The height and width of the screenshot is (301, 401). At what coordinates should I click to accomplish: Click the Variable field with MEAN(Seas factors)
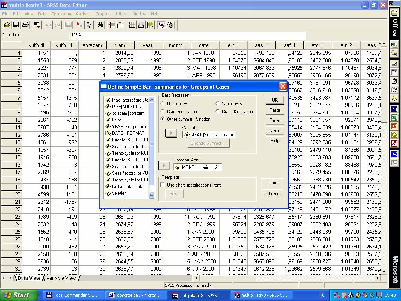click(x=209, y=135)
